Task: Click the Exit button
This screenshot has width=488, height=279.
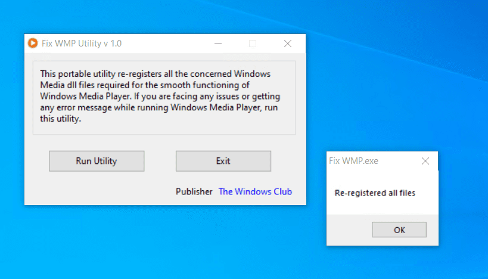Action: tap(223, 161)
